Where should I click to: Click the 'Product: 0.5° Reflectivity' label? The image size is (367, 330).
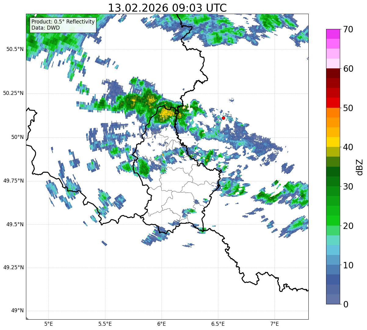click(63, 22)
